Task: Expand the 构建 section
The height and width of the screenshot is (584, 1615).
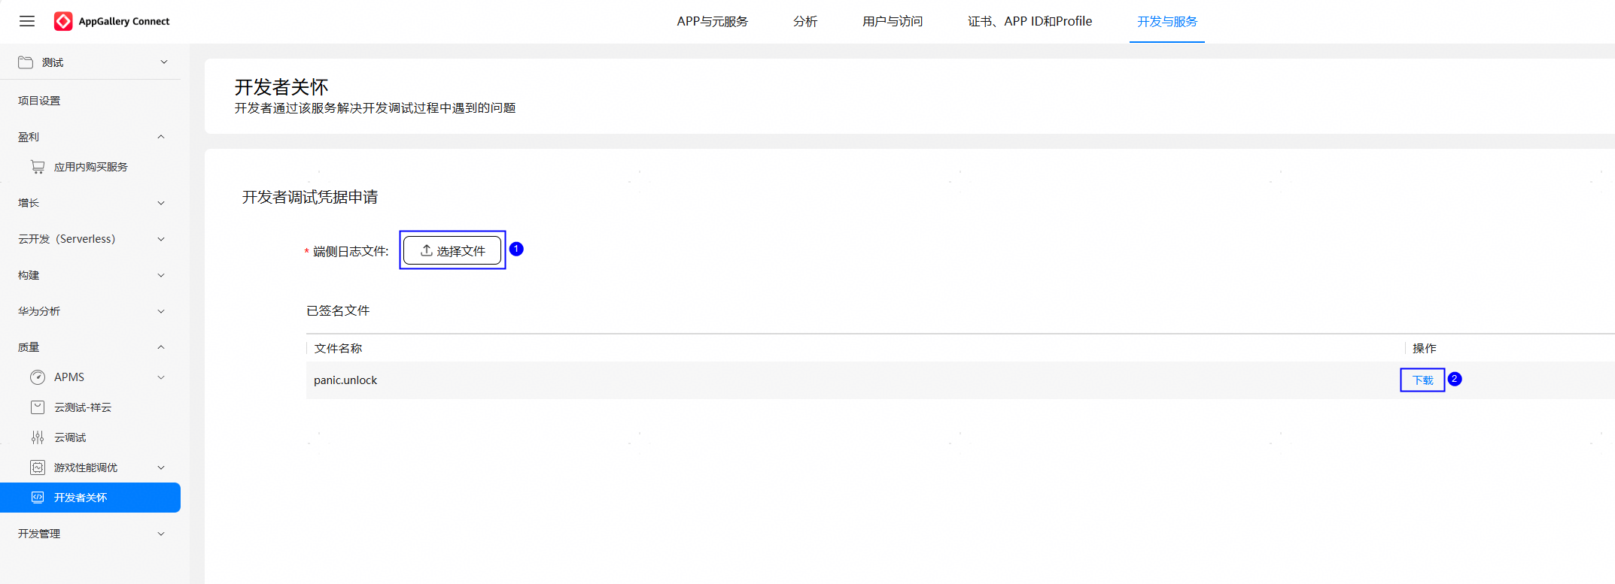Action: [x=161, y=275]
